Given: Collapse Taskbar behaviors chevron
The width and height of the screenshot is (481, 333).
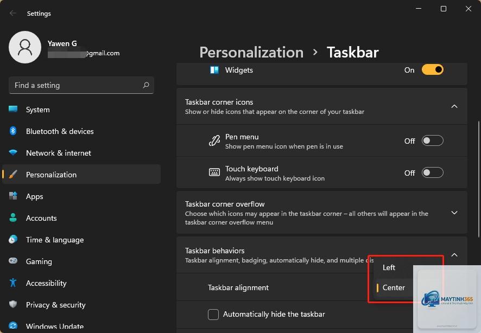Looking at the screenshot, I should [x=454, y=255].
